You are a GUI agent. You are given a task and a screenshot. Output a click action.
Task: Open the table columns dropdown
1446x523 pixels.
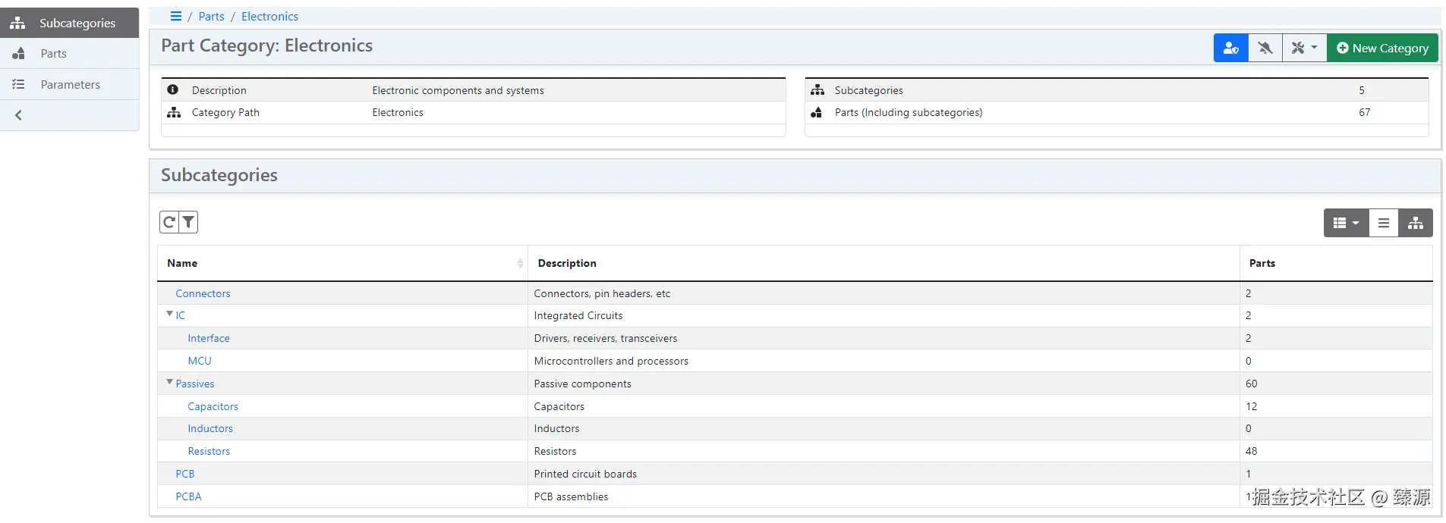1346,223
